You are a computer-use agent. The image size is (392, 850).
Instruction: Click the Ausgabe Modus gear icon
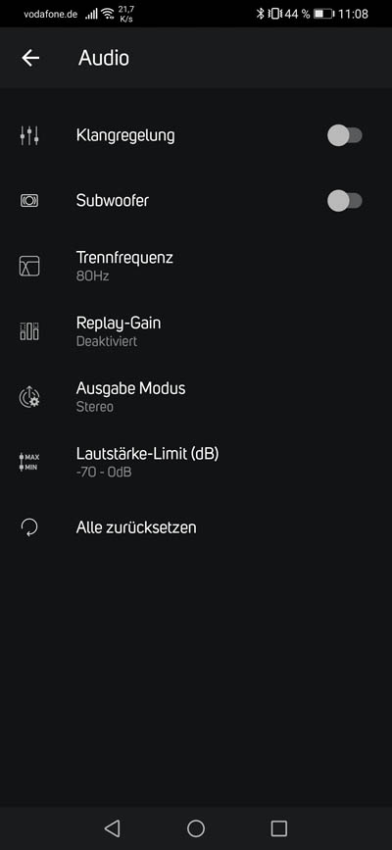pyautogui.click(x=29, y=397)
